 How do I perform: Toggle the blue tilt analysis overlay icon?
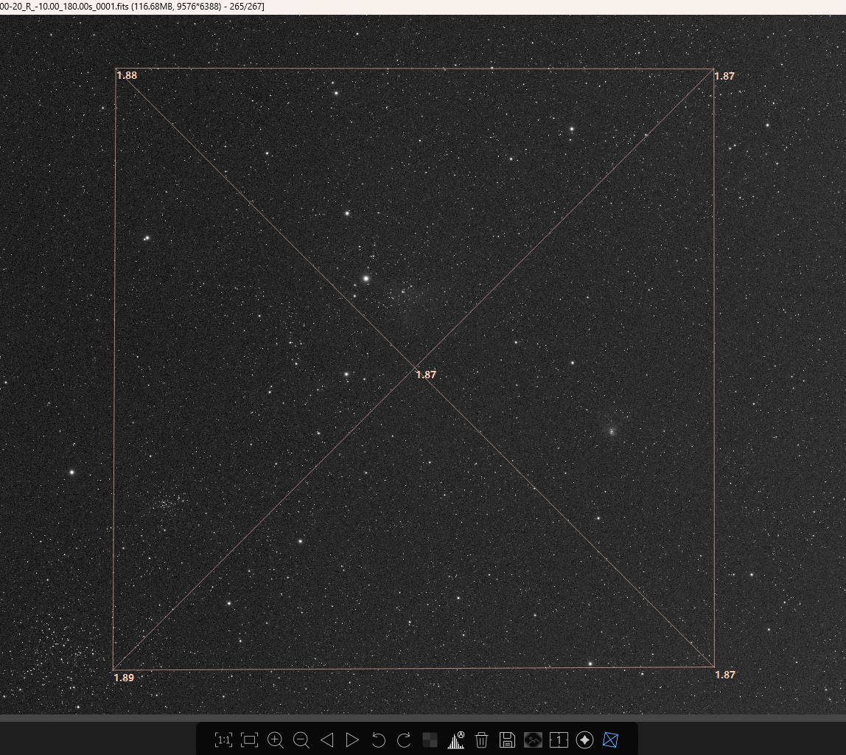610,740
